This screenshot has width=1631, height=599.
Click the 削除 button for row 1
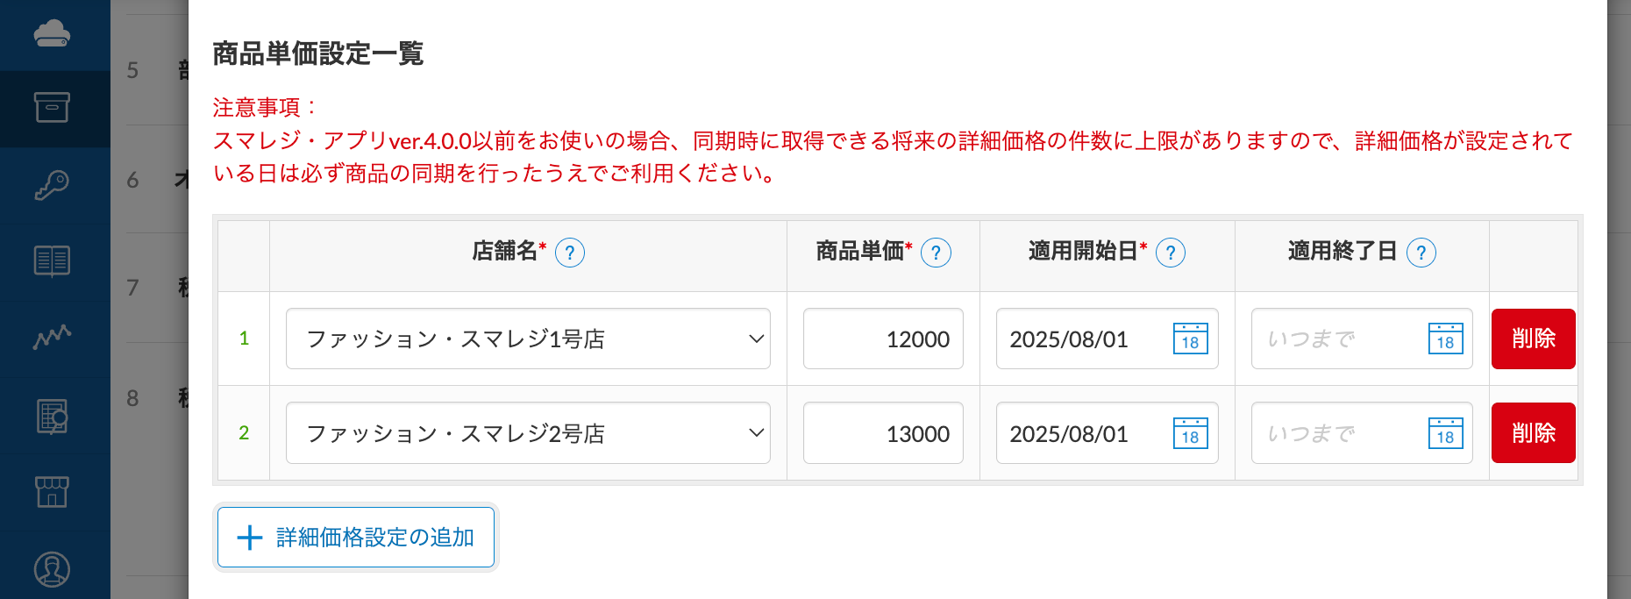(1533, 339)
